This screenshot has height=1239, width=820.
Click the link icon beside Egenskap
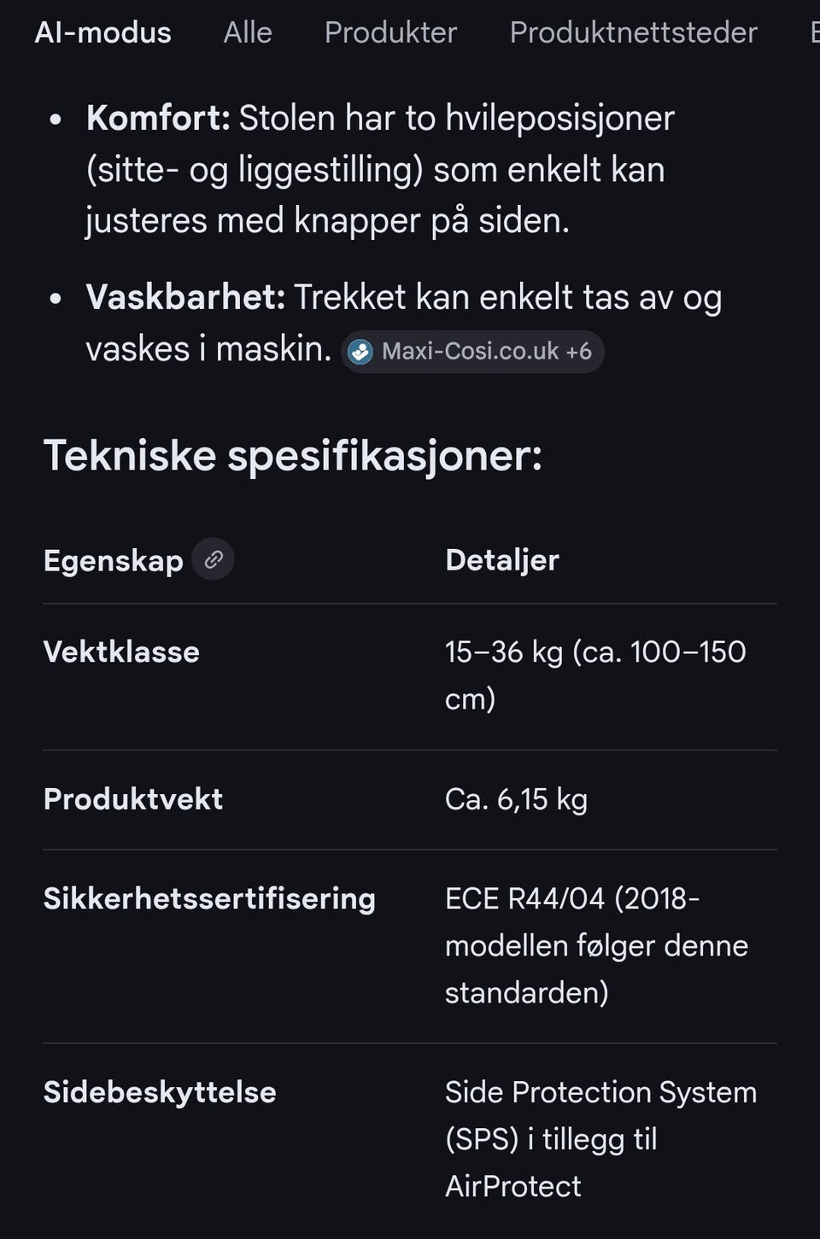213,559
